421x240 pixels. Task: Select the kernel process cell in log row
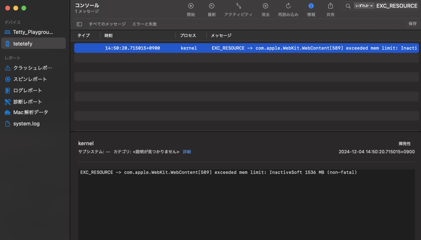tap(189, 48)
